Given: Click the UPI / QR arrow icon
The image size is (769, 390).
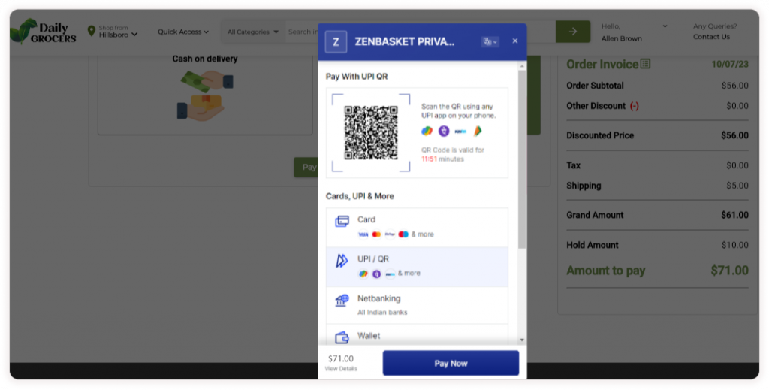Looking at the screenshot, I should tap(342, 261).
